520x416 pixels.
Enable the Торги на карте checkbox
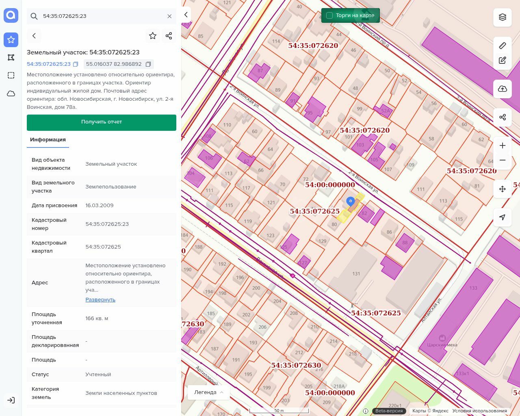point(329,15)
